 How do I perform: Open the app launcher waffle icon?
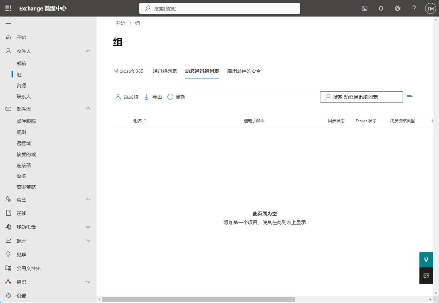(x=8, y=8)
